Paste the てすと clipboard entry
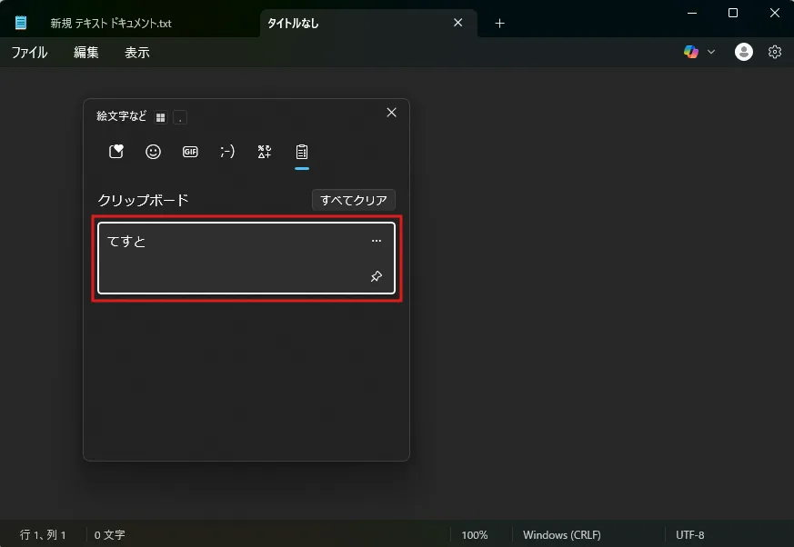794x547 pixels. 246,258
